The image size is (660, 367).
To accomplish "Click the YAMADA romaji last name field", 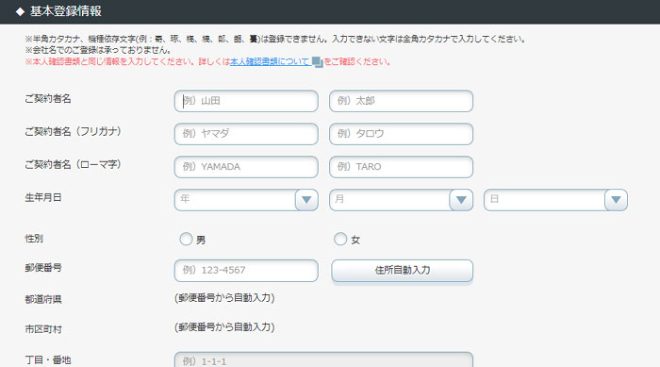I will pos(246,167).
